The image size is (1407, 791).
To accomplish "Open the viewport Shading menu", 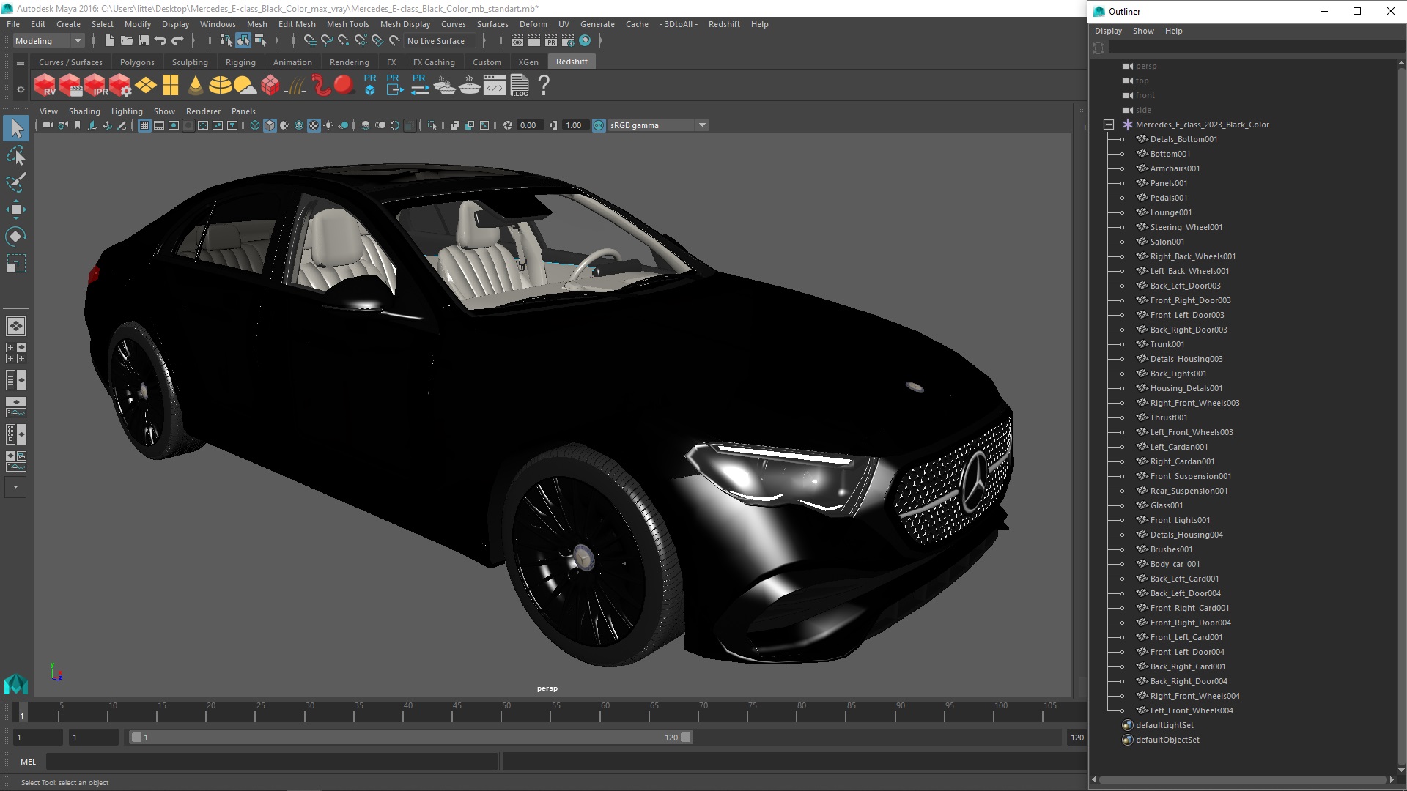I will (84, 111).
